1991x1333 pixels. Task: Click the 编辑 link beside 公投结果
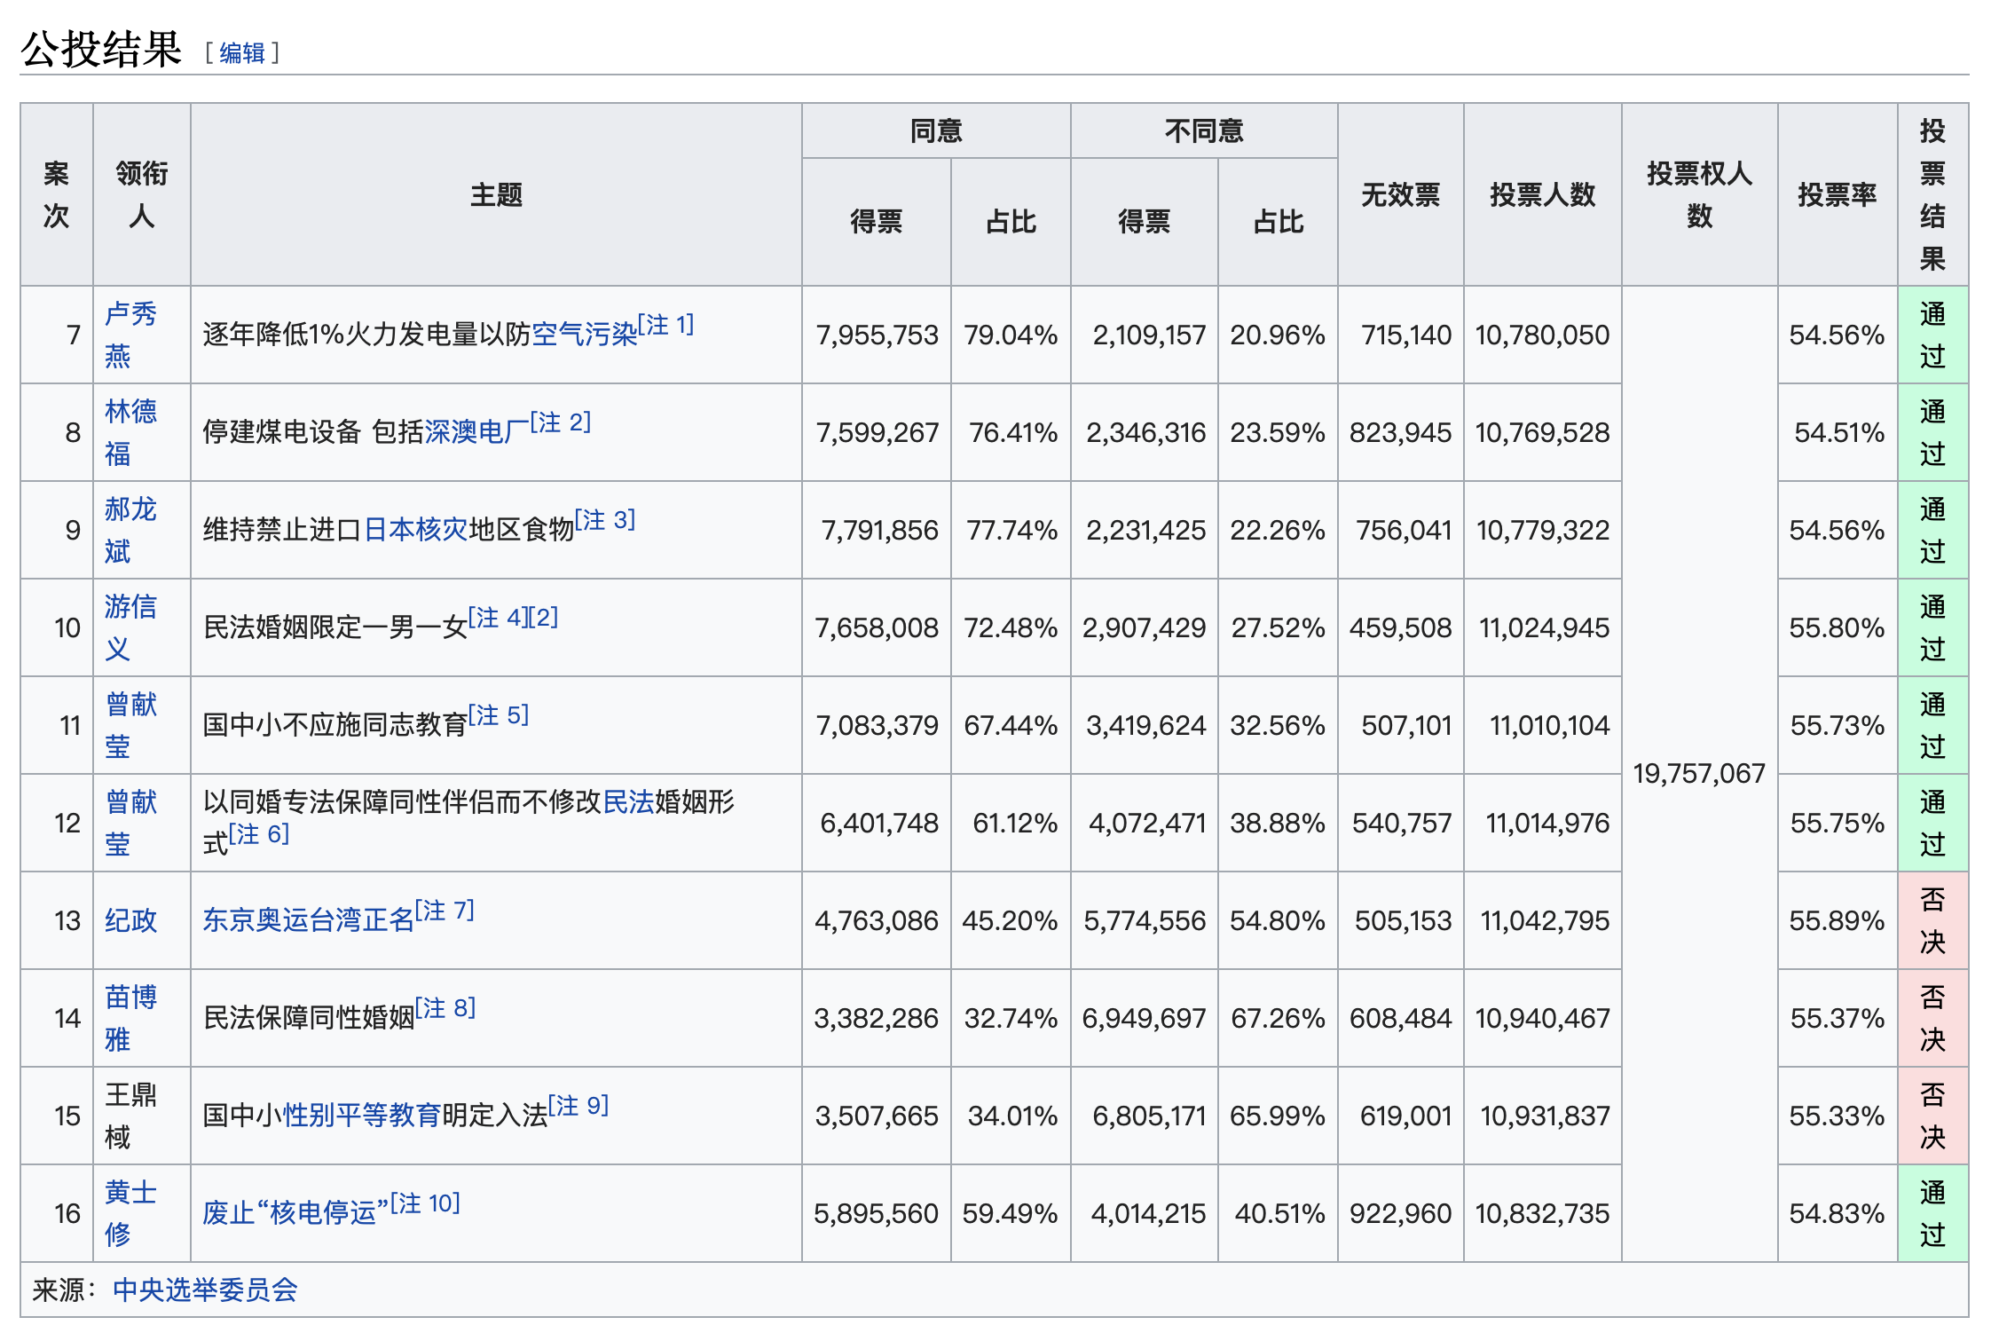(242, 53)
